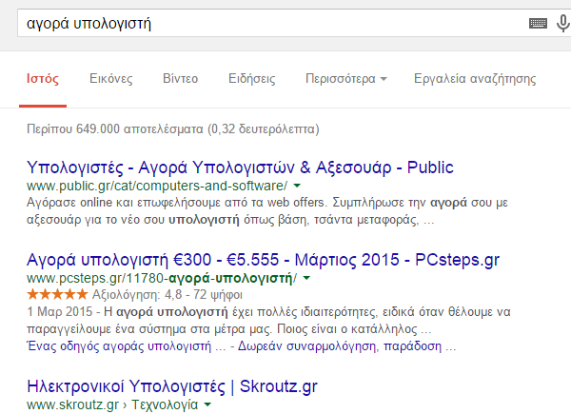
Task: Open the Ειδήσεις tab
Action: tap(251, 79)
